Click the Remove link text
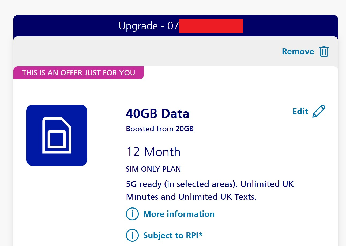The image size is (346, 246). (298, 51)
